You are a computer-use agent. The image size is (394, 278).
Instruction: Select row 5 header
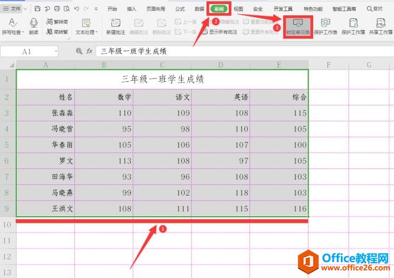(7, 145)
